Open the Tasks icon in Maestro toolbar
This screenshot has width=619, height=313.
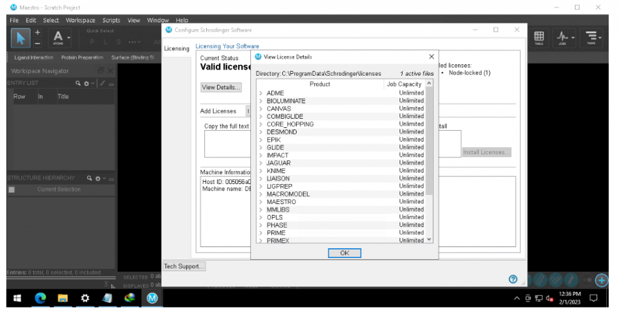591,38
